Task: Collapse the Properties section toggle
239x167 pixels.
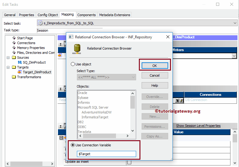Action: click(60, 126)
